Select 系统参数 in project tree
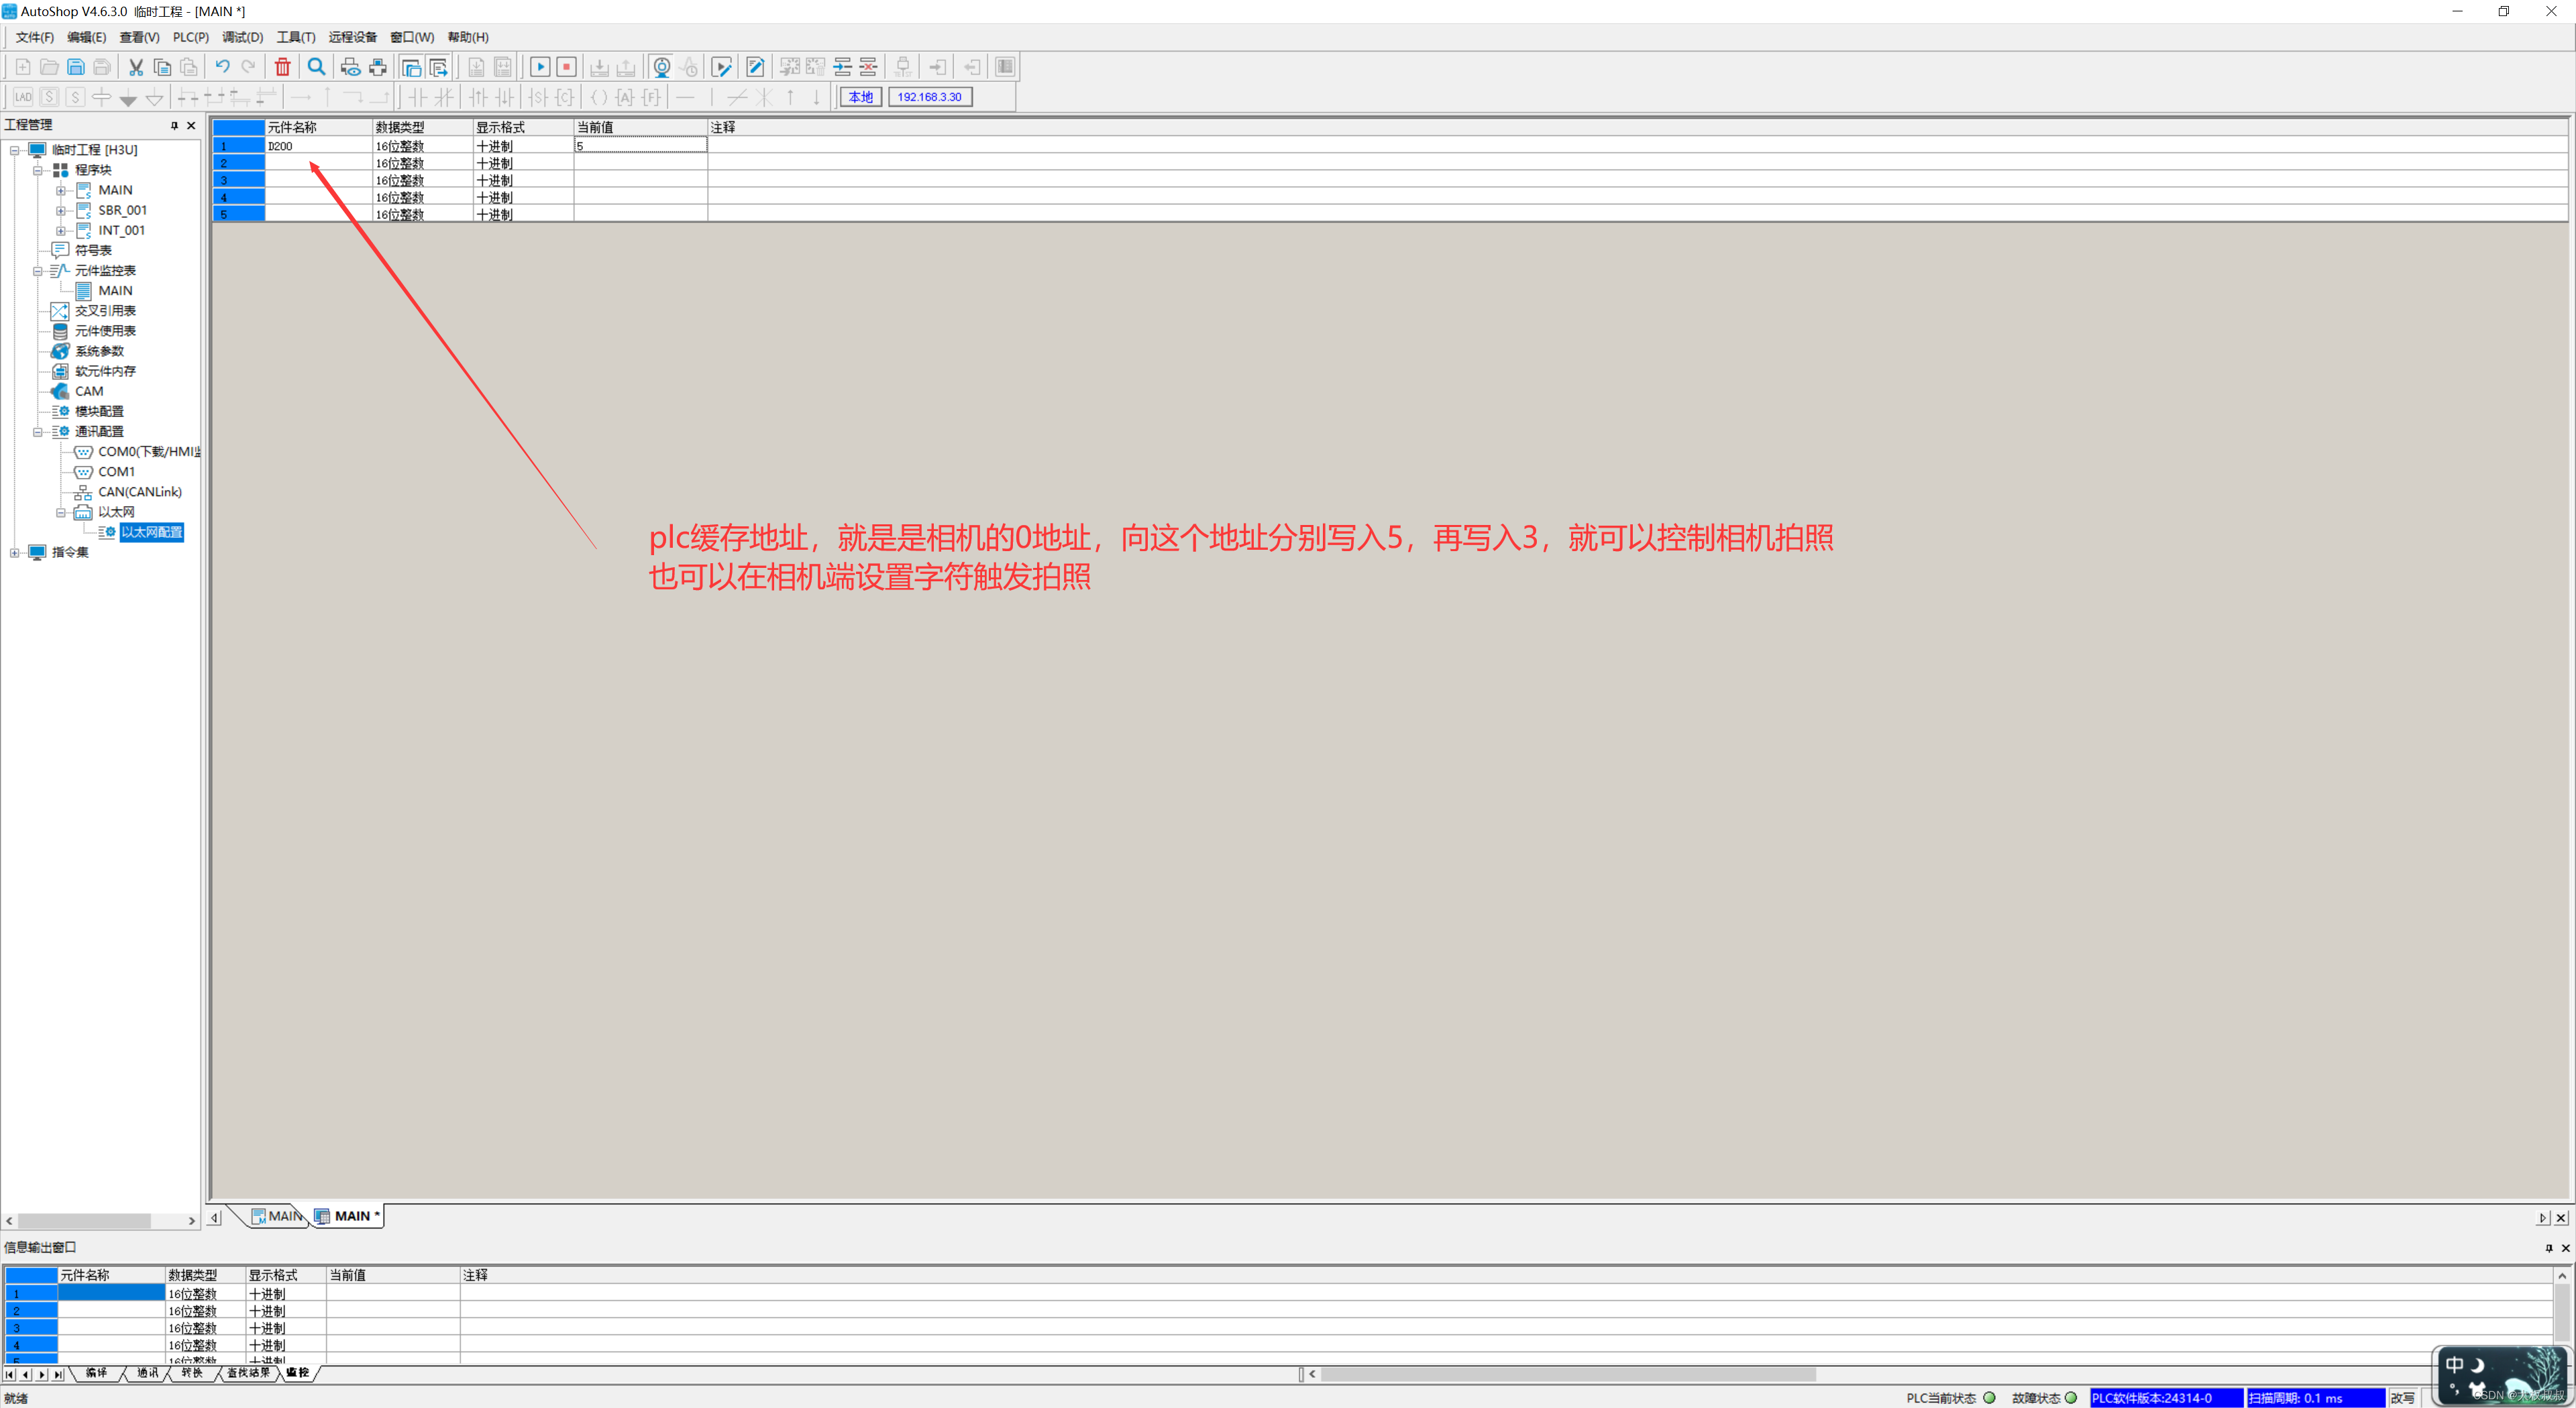This screenshot has height=1408, width=2576. (x=99, y=351)
